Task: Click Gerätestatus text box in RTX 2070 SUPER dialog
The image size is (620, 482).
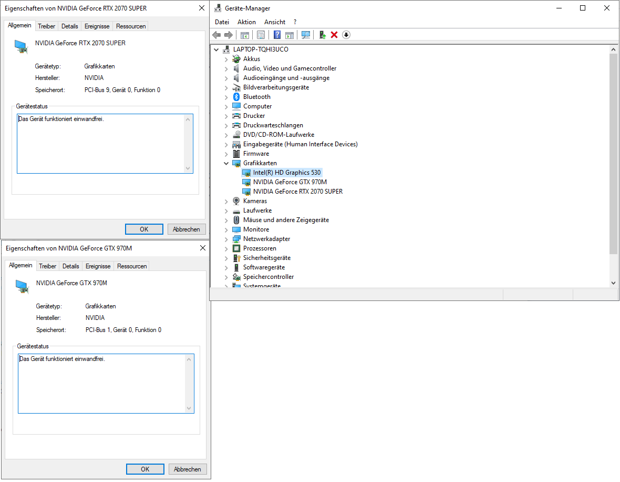Action: (x=105, y=144)
